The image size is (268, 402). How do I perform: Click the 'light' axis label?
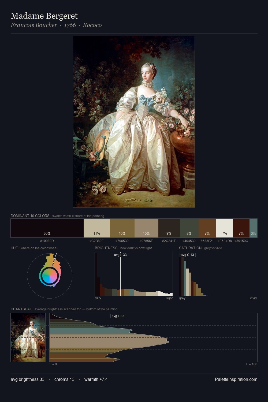(x=169, y=298)
